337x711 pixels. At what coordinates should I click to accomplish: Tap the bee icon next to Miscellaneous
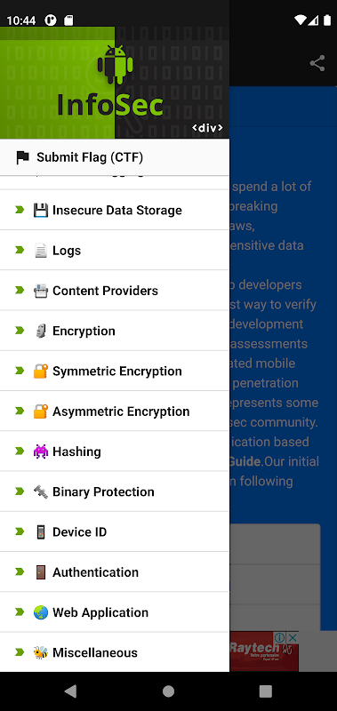point(41,652)
